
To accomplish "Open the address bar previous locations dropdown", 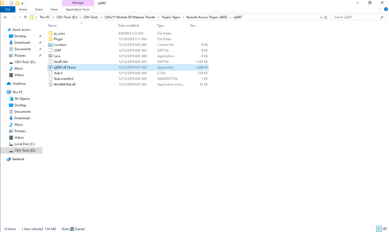I will coord(321,17).
